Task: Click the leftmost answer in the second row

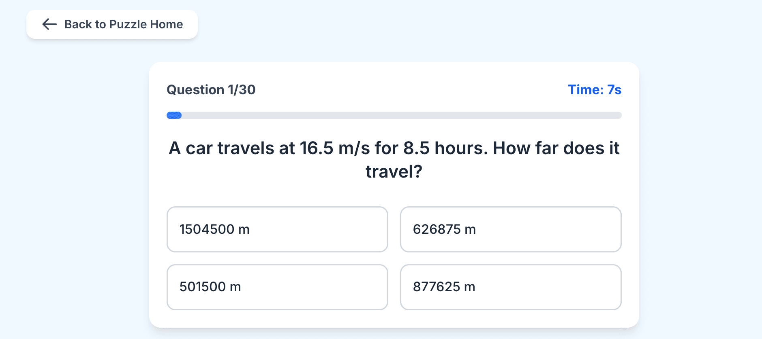Action: (277, 287)
